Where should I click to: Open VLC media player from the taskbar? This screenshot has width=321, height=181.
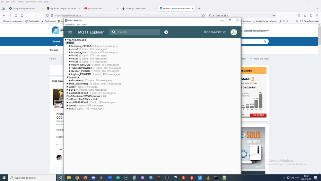(x=208, y=177)
